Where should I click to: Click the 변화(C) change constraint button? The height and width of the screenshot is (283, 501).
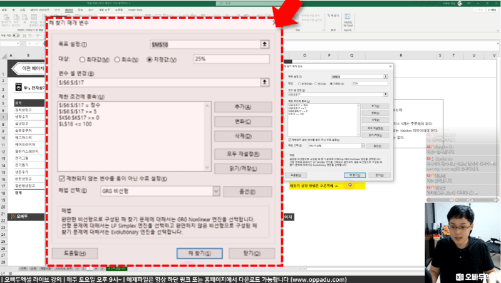[243, 121]
